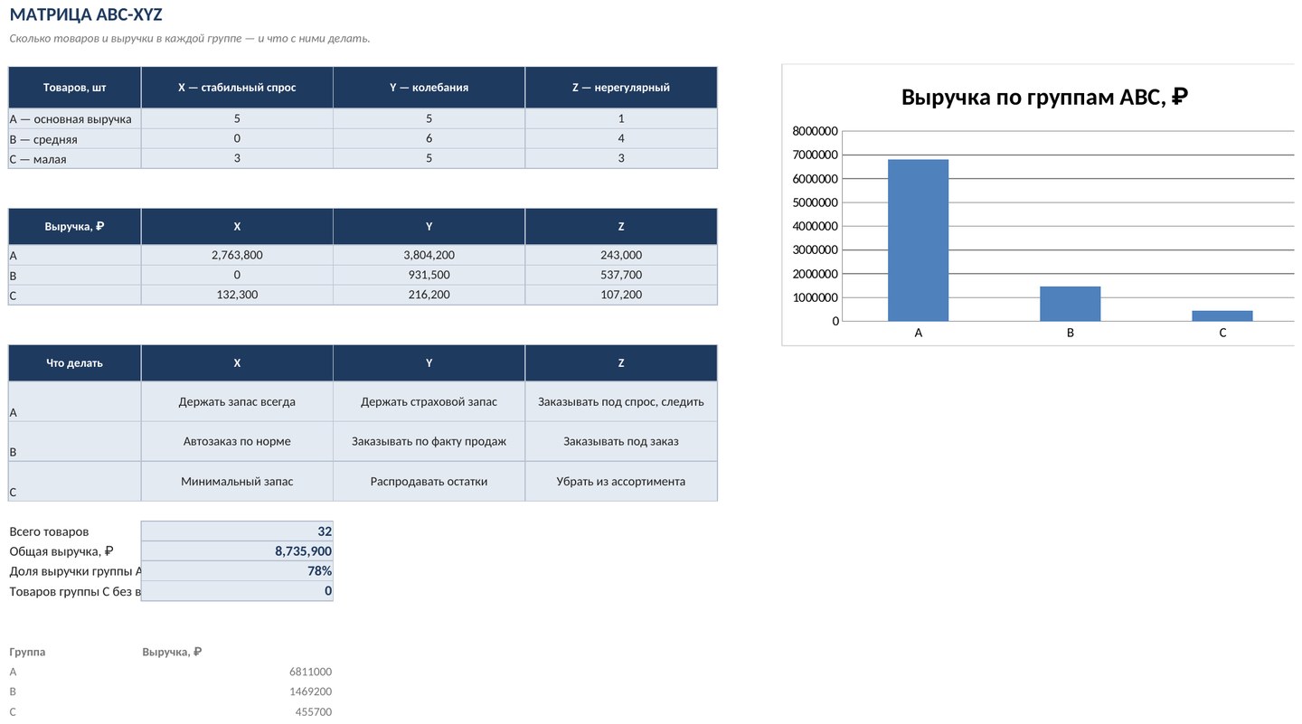This screenshot has height=724, width=1302.
Task: Click the revenue value 216,200
Action: point(429,295)
